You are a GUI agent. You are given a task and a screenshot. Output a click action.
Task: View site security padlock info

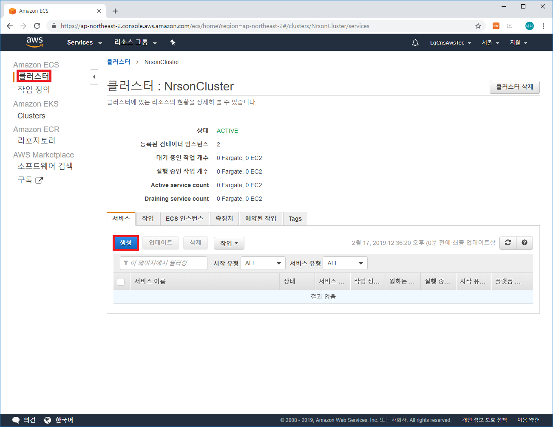click(54, 26)
